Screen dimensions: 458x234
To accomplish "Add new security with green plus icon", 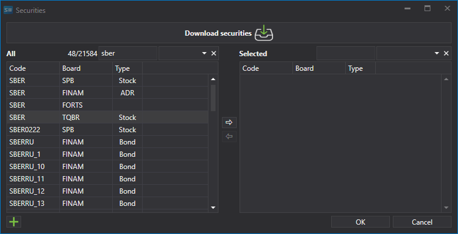I will [x=14, y=222].
